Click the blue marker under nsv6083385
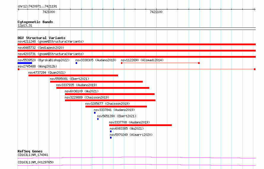The height and width of the screenshot is (169, 264). [x=111, y=131]
